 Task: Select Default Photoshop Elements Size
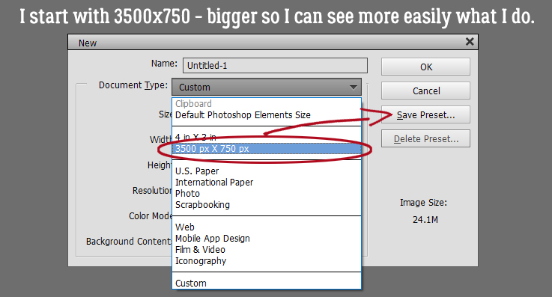point(267,115)
